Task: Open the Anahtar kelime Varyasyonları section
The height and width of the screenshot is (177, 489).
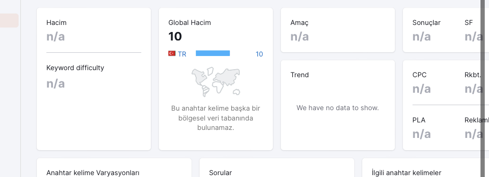Action: [x=93, y=173]
